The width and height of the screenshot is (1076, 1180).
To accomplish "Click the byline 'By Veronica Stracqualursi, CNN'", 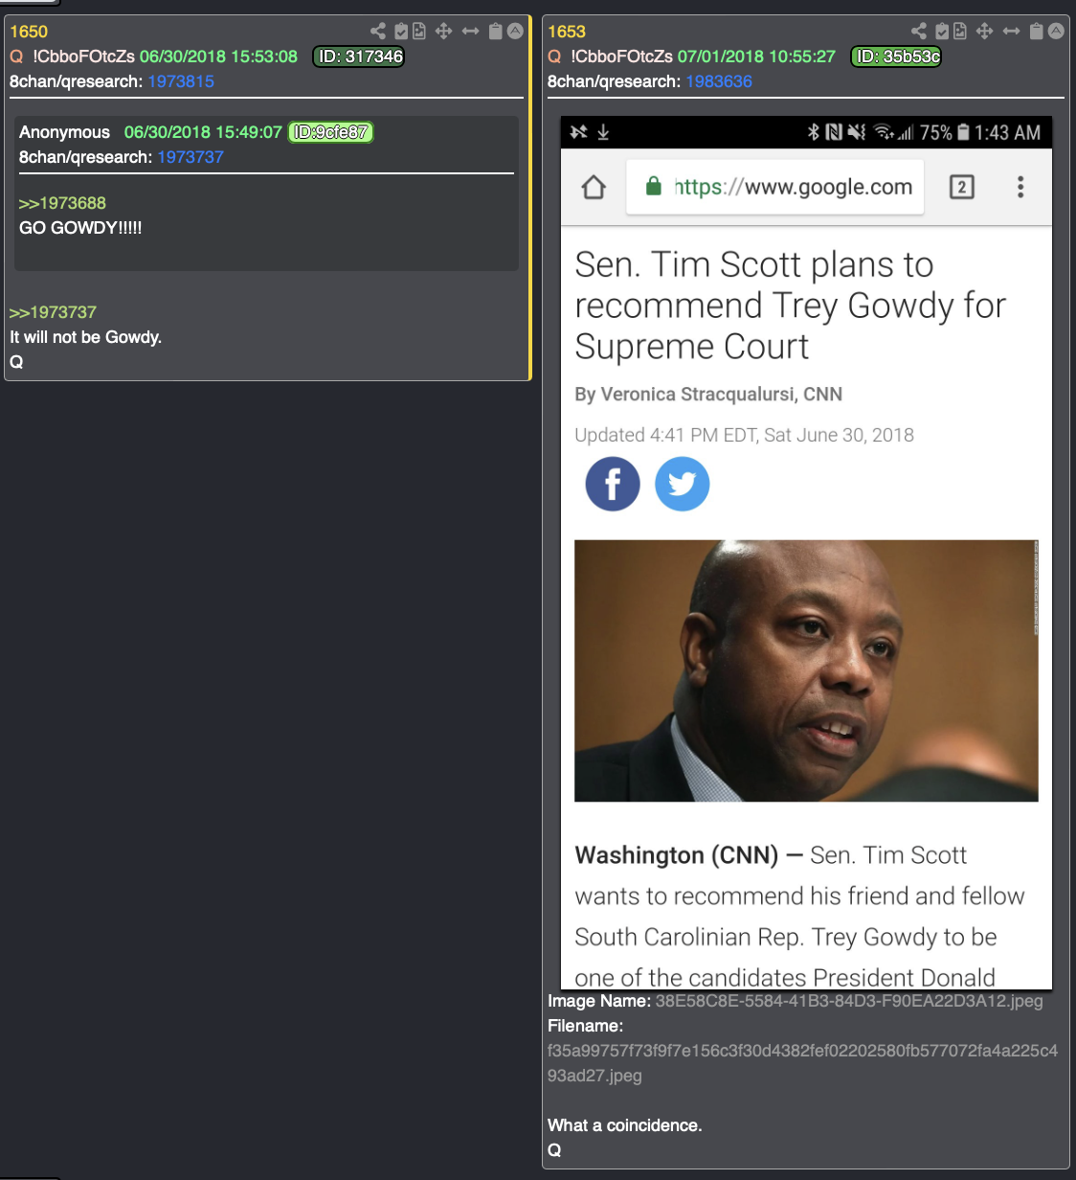I will [x=708, y=394].
